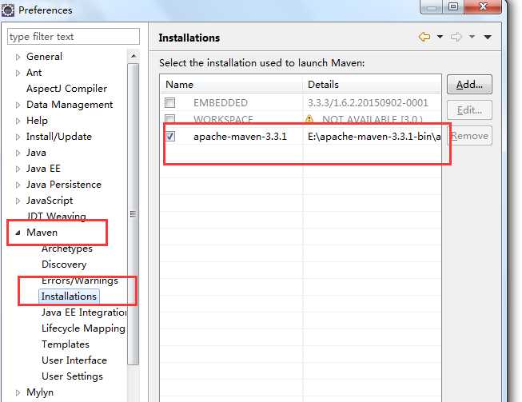
Task: Expand the Data Management node
Action: coord(18,105)
